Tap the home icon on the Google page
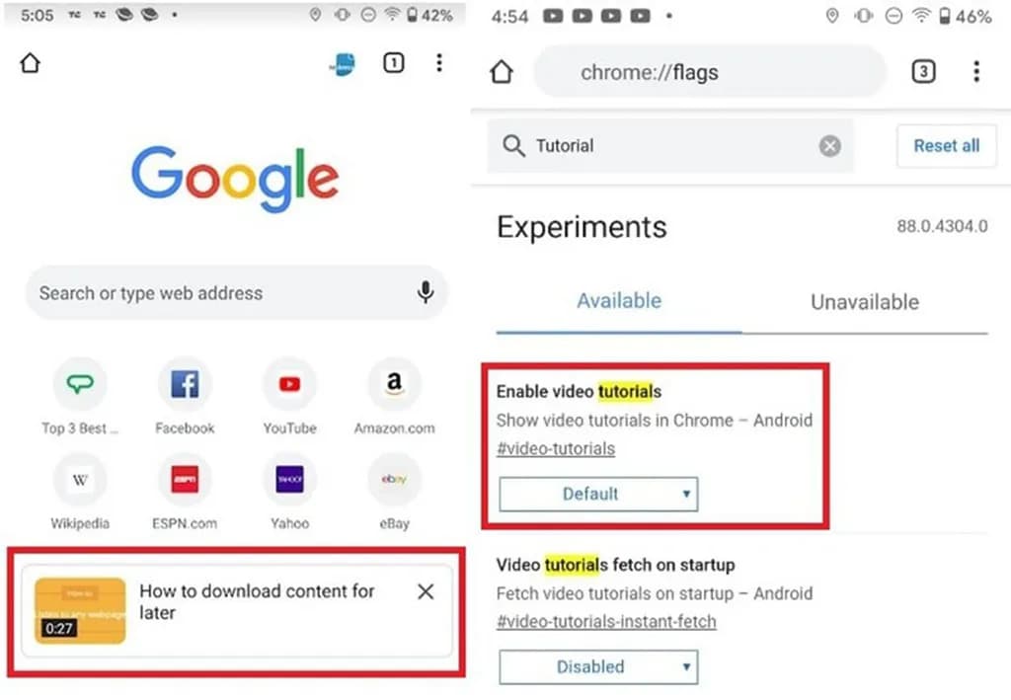Screen dimensions: 1011x700 (x=30, y=63)
